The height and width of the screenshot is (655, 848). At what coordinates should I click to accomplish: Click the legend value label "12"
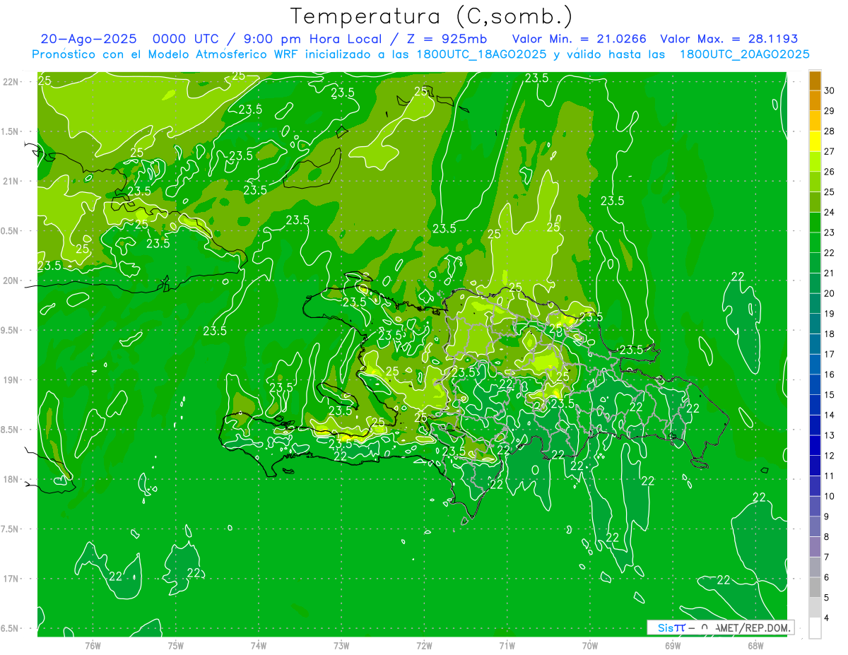(x=830, y=456)
